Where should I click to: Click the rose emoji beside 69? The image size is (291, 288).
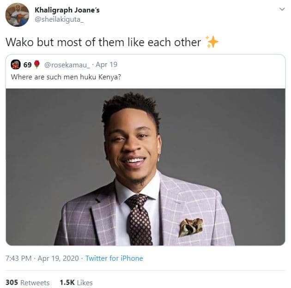tap(37, 65)
